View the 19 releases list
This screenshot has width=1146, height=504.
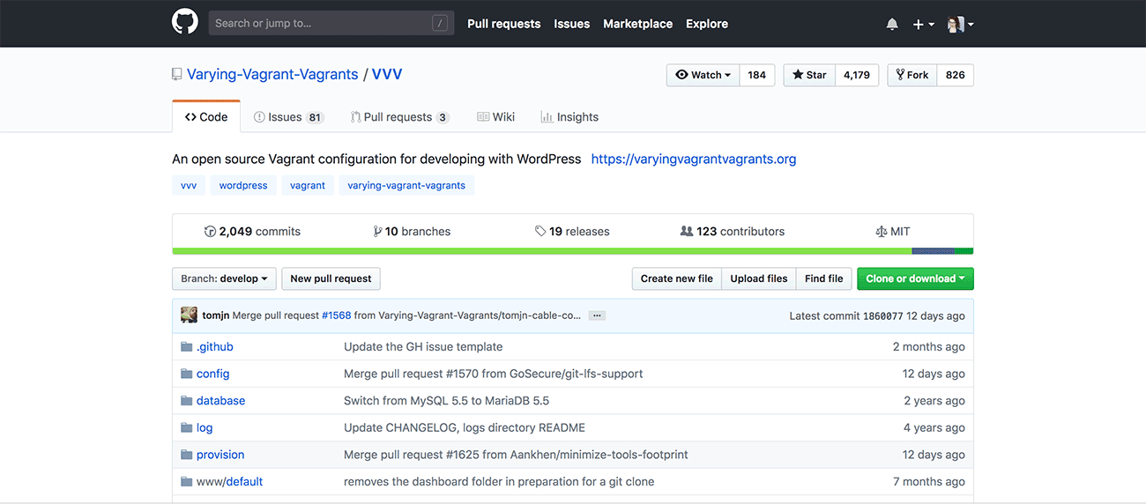pos(572,232)
